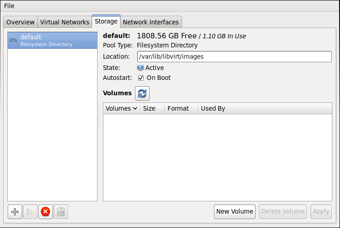Refresh the volumes list

[x=142, y=93]
